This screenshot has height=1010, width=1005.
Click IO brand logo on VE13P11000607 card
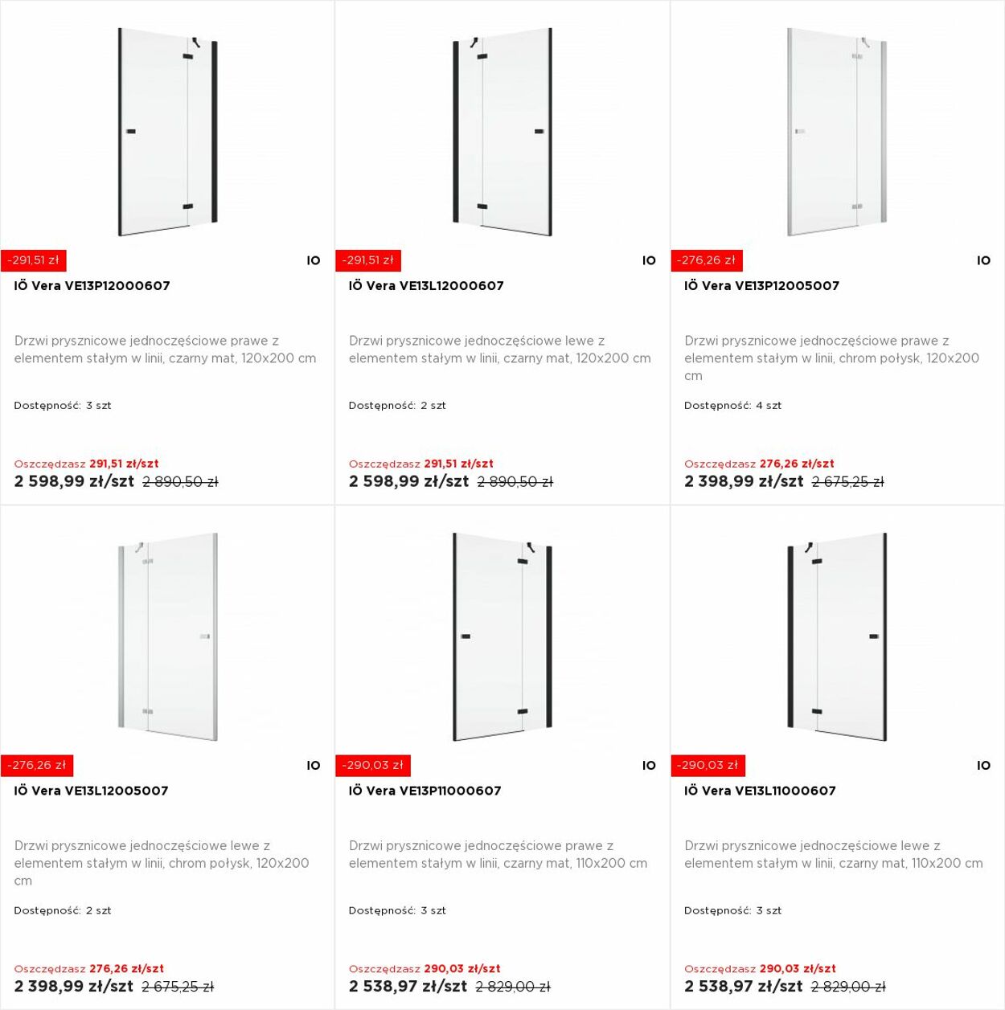tap(649, 766)
